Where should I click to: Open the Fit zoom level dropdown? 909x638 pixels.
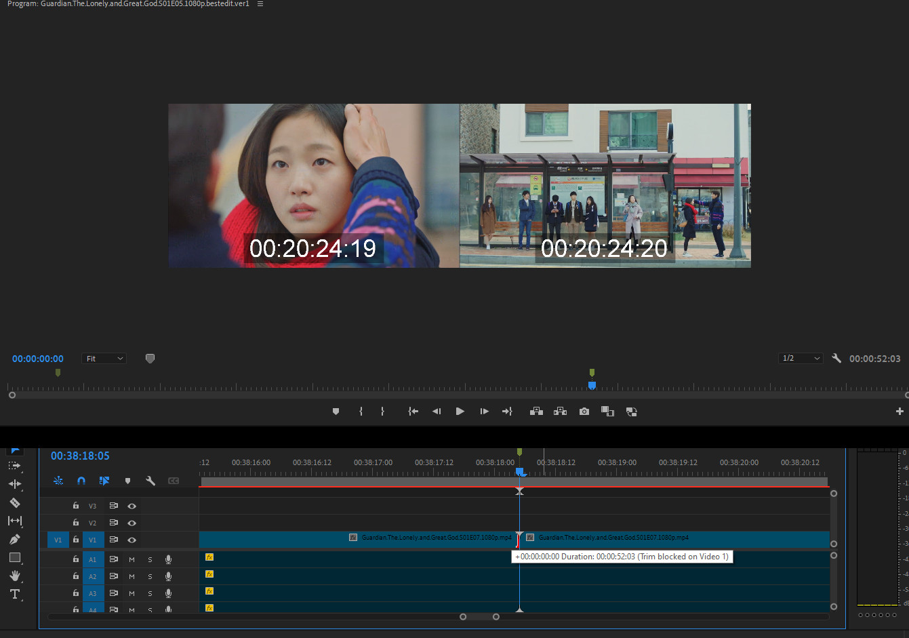point(104,359)
